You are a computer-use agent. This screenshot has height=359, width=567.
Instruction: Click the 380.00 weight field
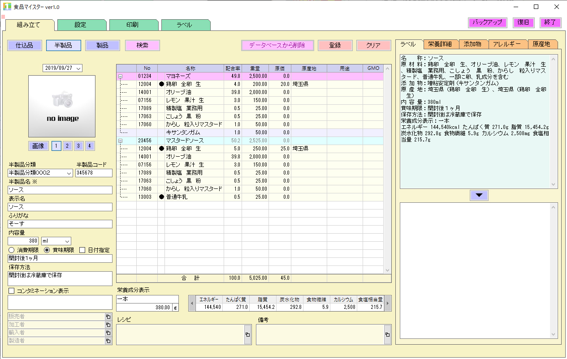click(x=144, y=307)
